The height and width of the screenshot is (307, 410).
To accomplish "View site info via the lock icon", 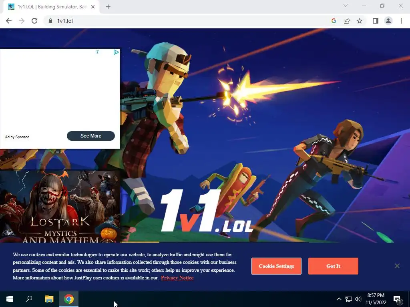I will tap(50, 21).
